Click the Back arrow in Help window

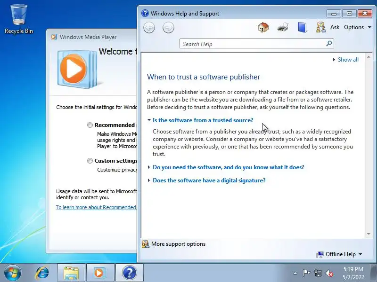tap(149, 28)
